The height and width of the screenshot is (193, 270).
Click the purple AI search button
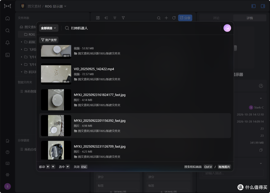point(227,28)
